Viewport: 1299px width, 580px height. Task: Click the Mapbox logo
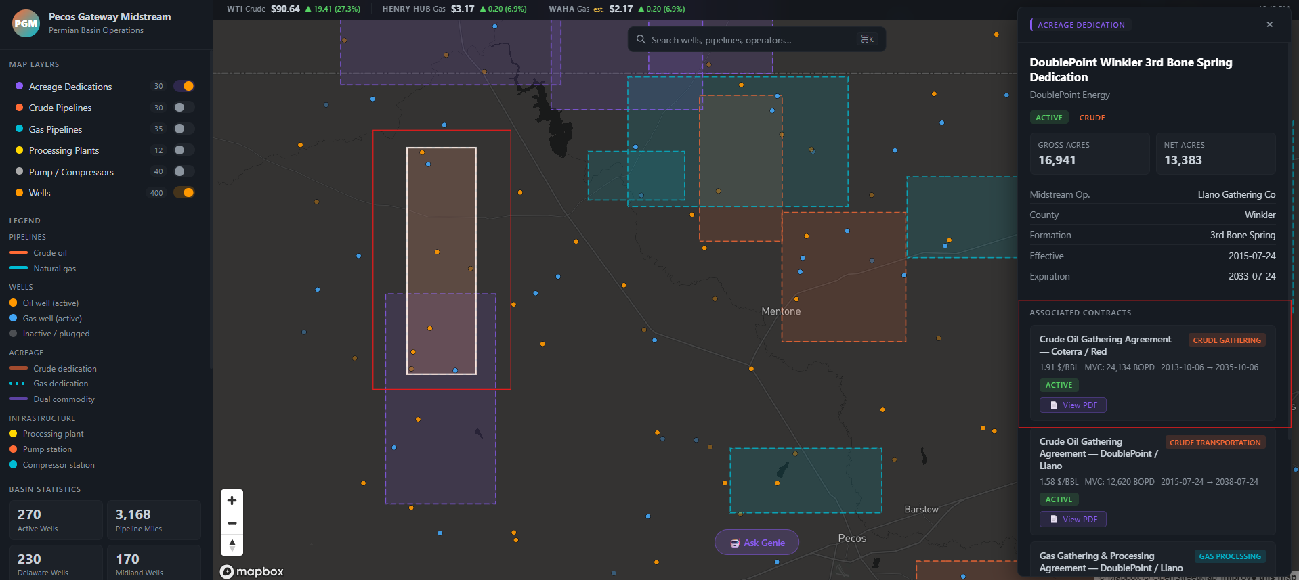coord(252,571)
